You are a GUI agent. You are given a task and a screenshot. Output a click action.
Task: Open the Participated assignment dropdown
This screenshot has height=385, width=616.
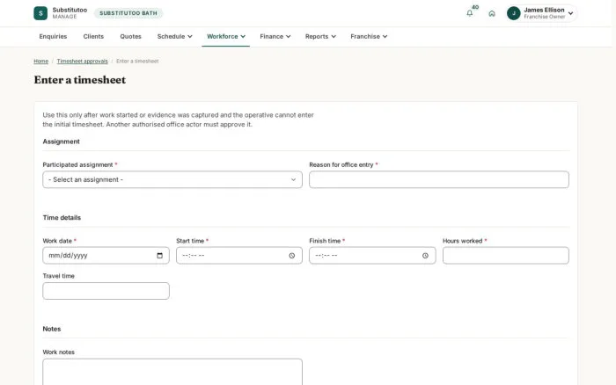pos(172,179)
